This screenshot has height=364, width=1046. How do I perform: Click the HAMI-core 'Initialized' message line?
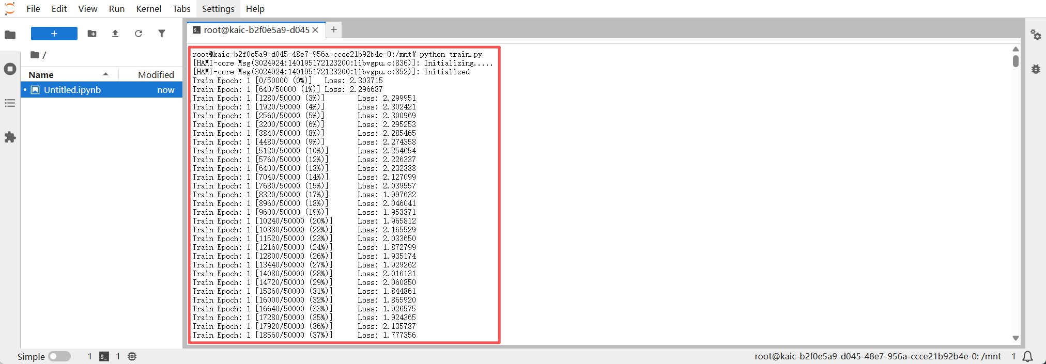(331, 72)
